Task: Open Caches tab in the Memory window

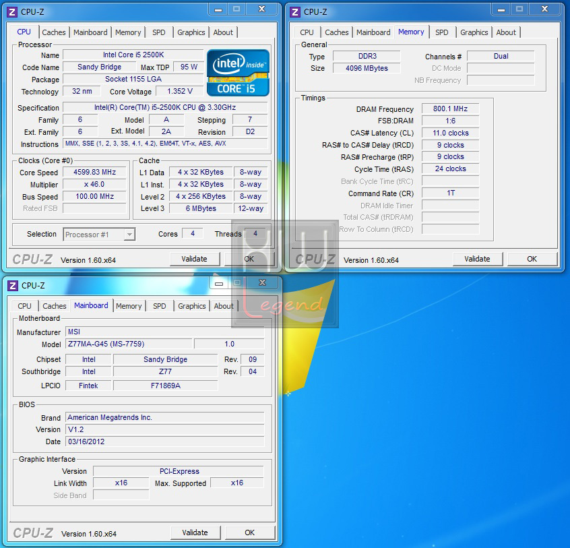Action: point(337,32)
